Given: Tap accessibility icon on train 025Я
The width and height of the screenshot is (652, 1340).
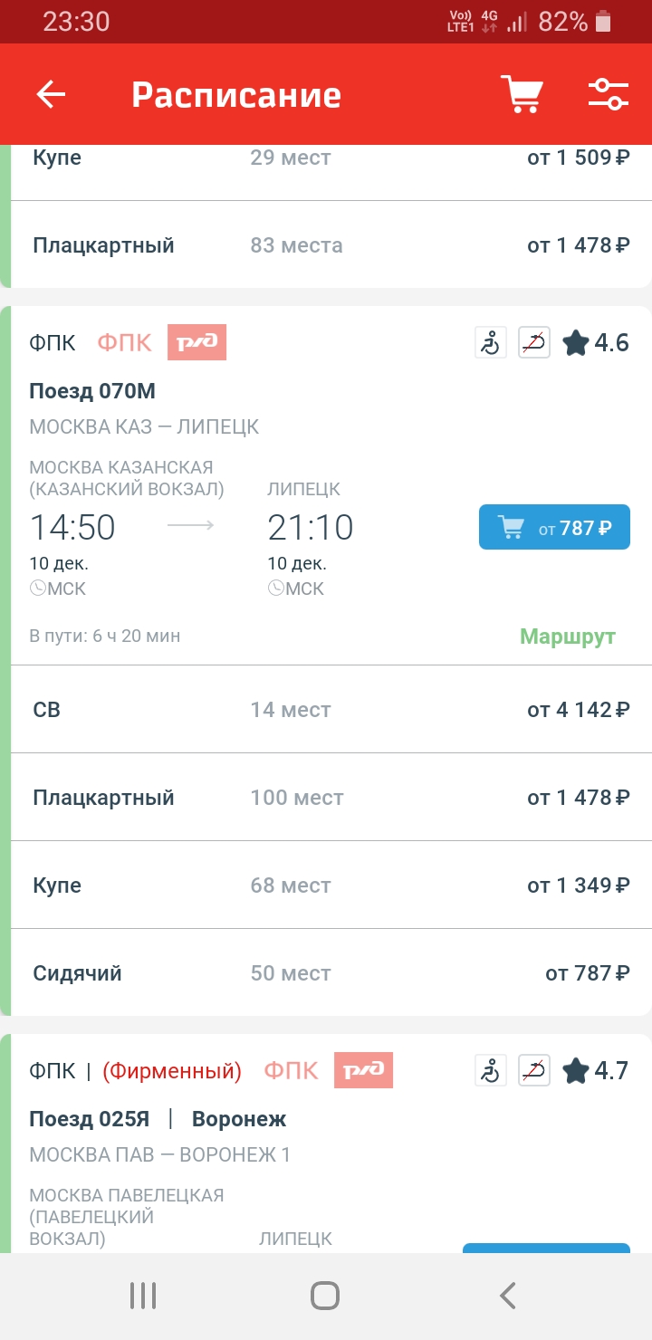Looking at the screenshot, I should point(491,1071).
